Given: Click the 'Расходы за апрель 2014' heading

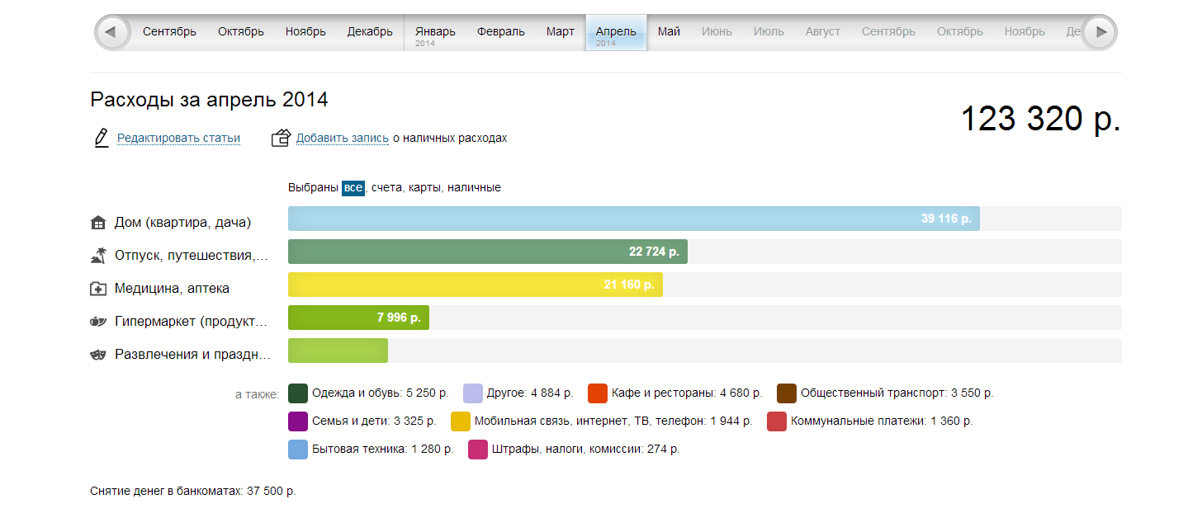Looking at the screenshot, I should [209, 100].
